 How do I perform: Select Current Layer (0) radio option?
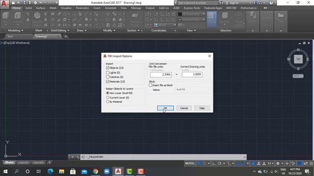coord(107,98)
